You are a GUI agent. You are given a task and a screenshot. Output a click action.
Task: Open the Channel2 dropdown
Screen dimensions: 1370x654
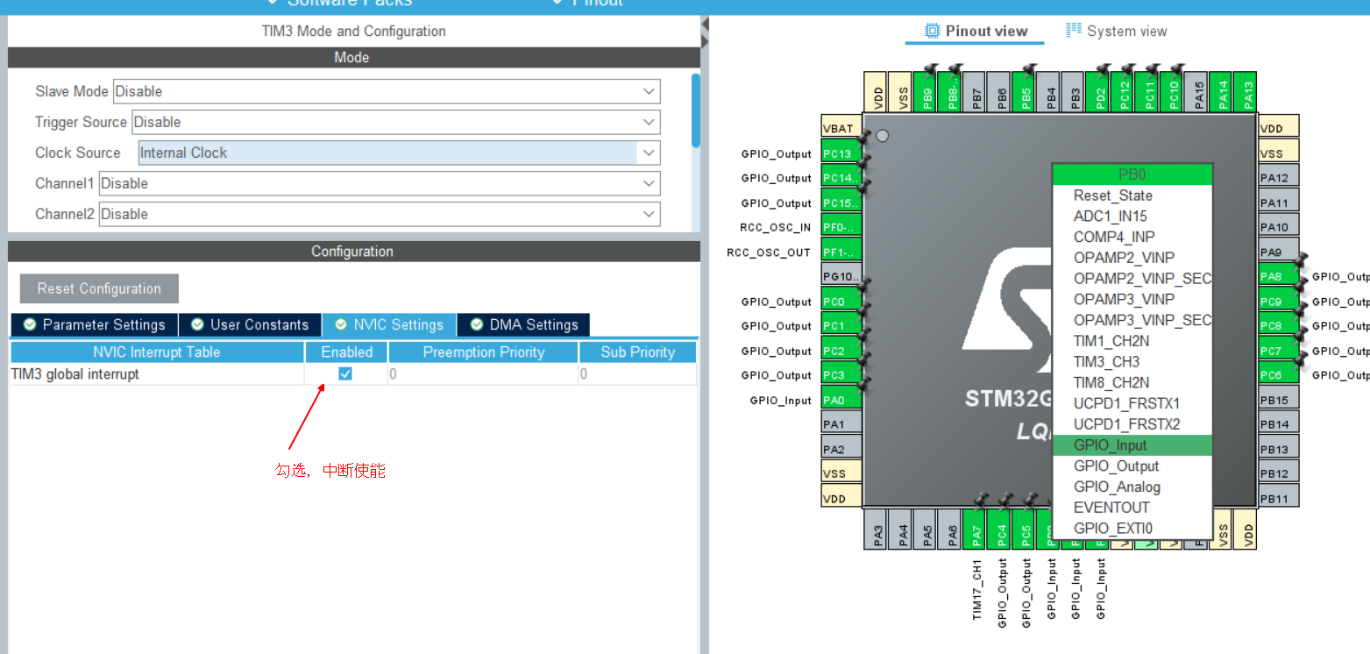(380, 214)
